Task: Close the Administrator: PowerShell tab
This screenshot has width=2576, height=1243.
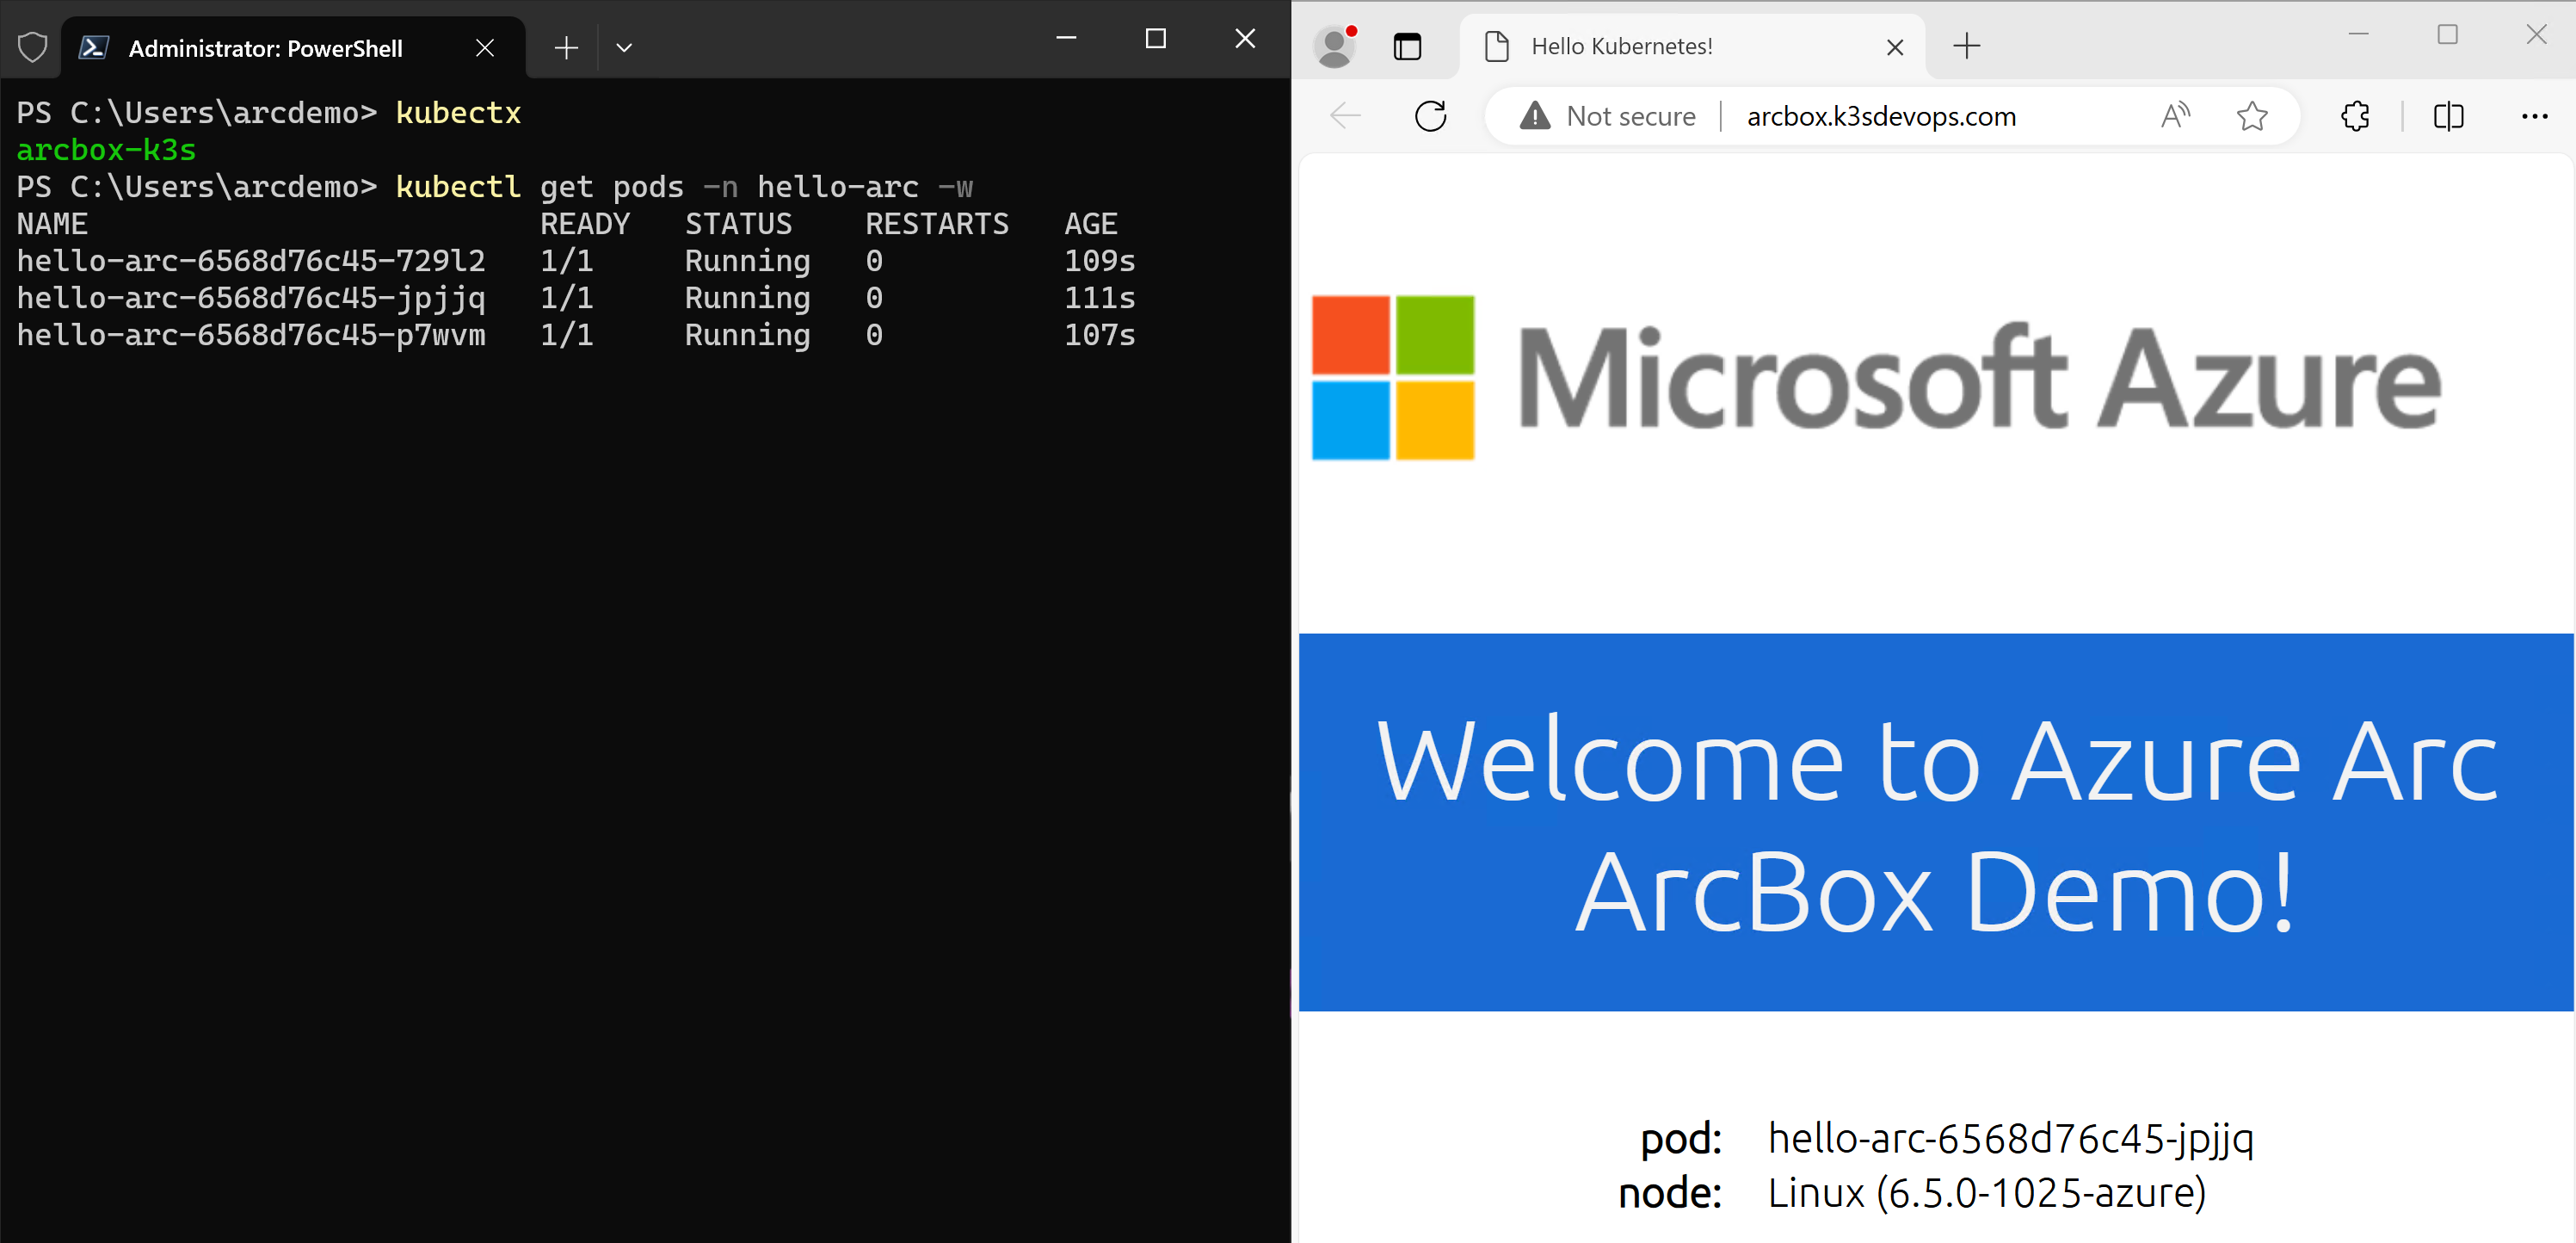Action: [485, 48]
